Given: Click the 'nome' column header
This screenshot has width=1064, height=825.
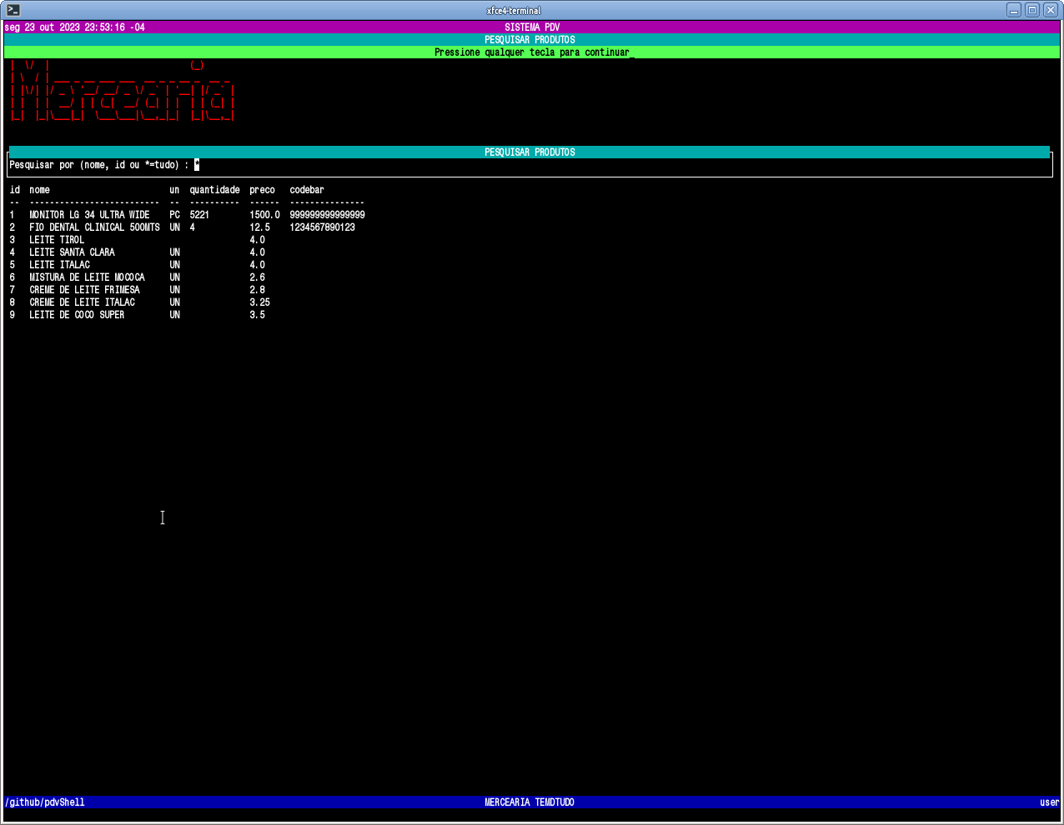Looking at the screenshot, I should pos(39,190).
